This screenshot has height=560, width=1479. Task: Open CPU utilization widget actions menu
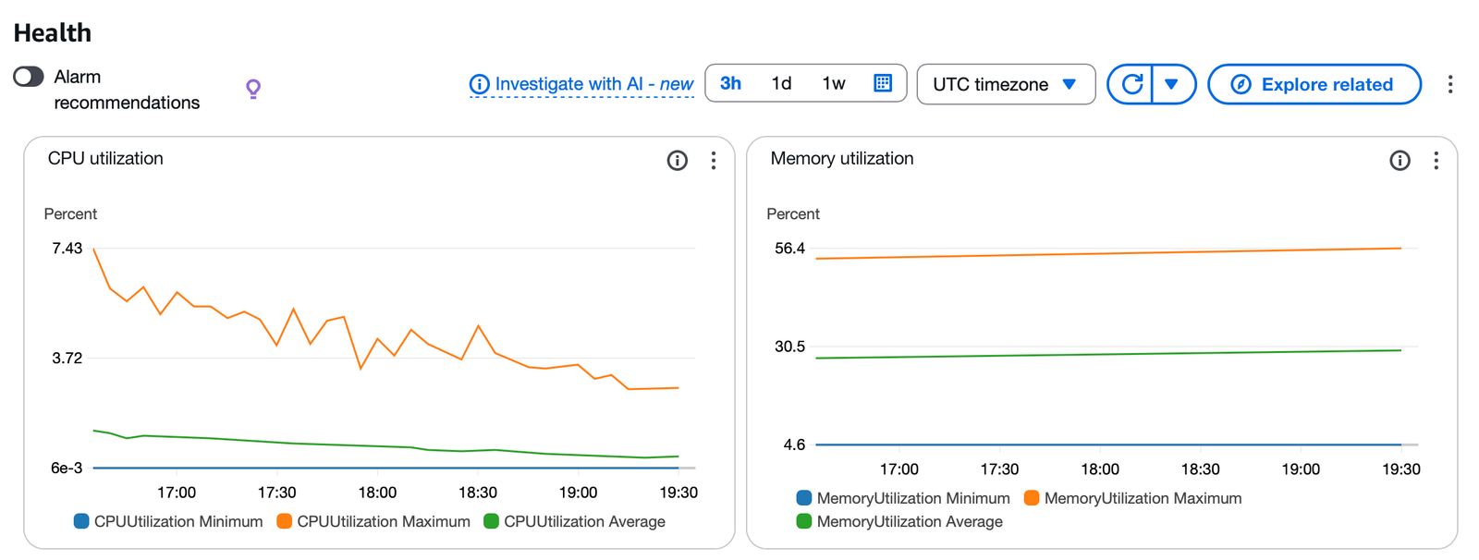coord(714,161)
